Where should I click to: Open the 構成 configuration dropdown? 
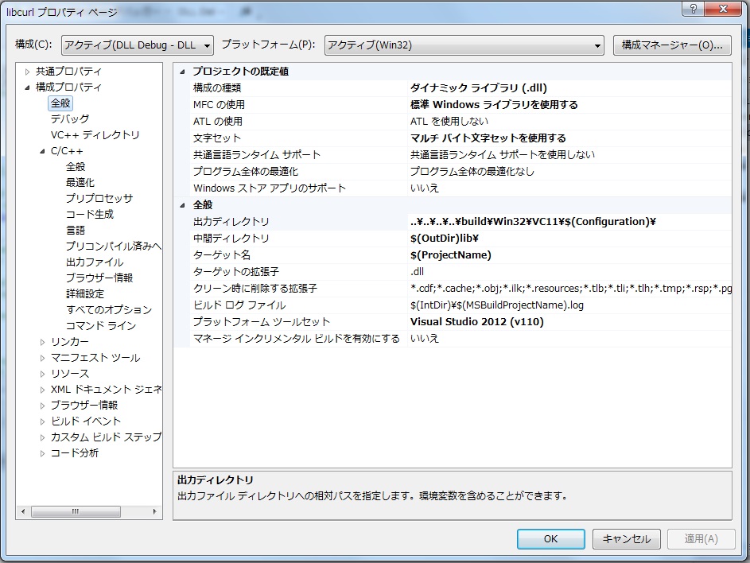[x=138, y=45]
